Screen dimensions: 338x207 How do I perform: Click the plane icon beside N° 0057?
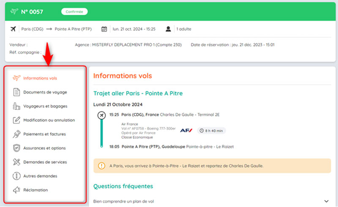click(x=14, y=11)
